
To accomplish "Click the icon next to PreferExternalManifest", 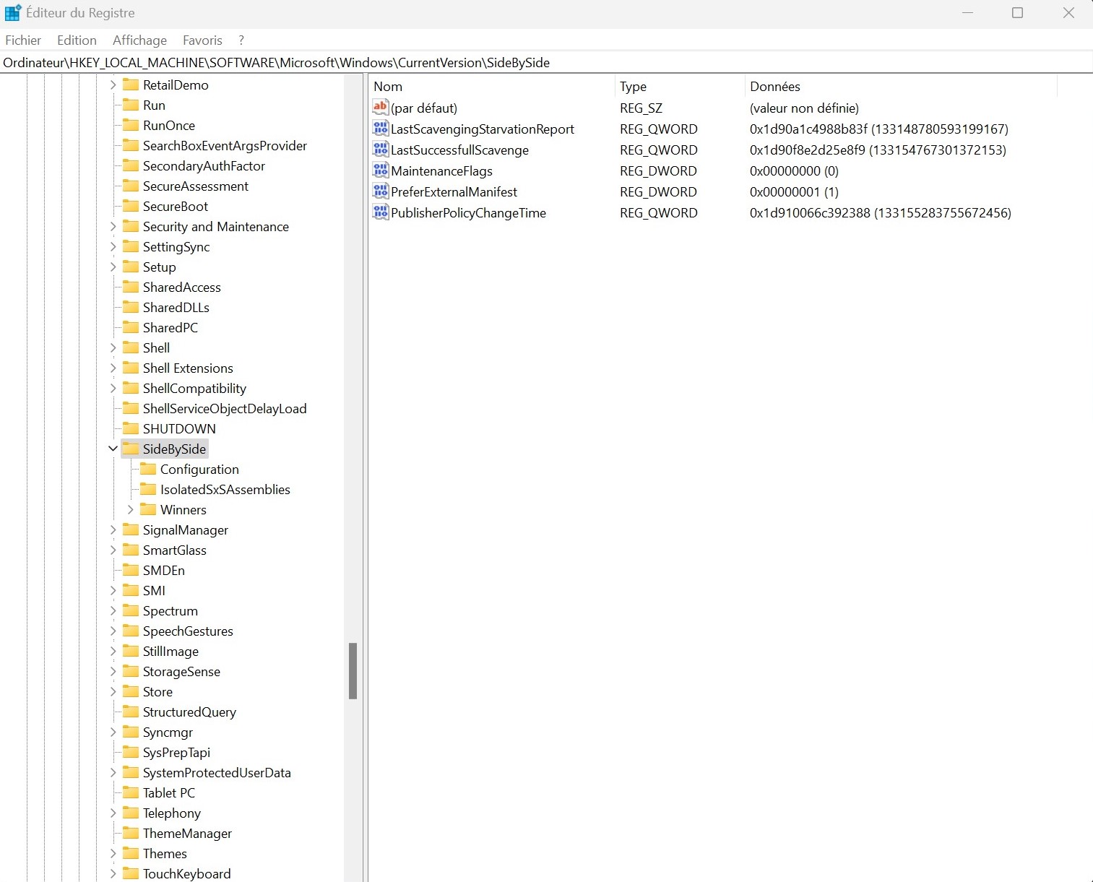I will (x=380, y=191).
